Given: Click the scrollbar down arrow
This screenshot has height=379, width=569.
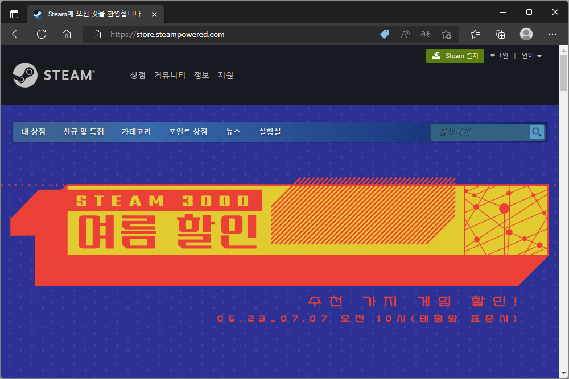Looking at the screenshot, I should (x=563, y=373).
